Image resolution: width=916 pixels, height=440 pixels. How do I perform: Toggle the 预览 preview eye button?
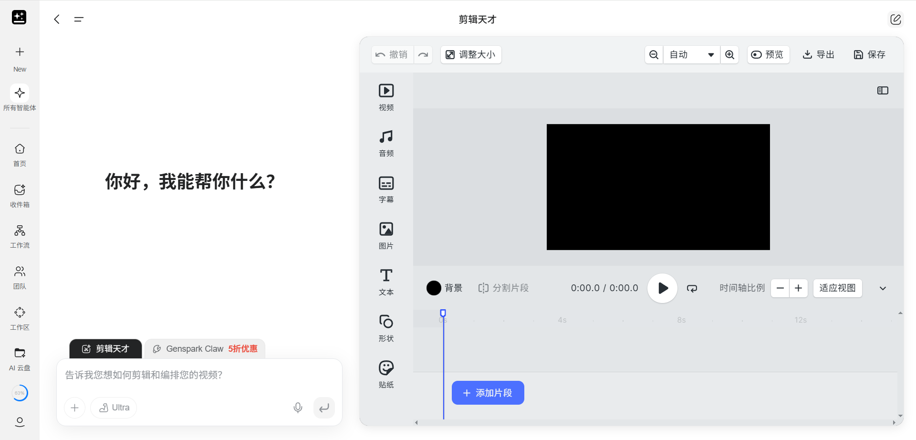click(768, 55)
